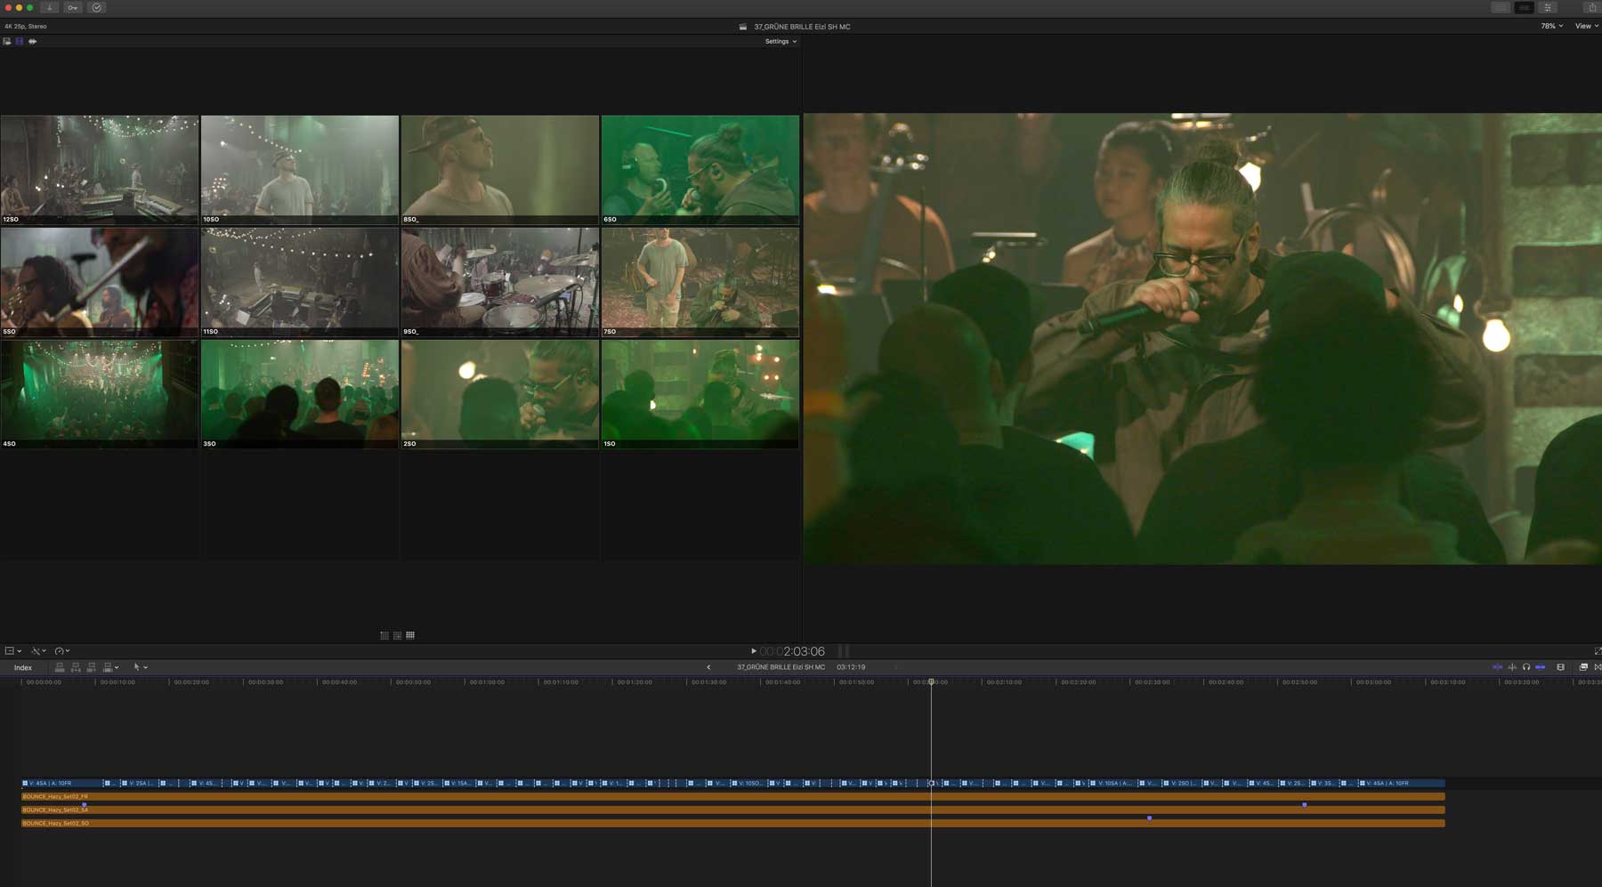Click the Insert clip edit icon
This screenshot has height=887, width=1602.
(76, 667)
